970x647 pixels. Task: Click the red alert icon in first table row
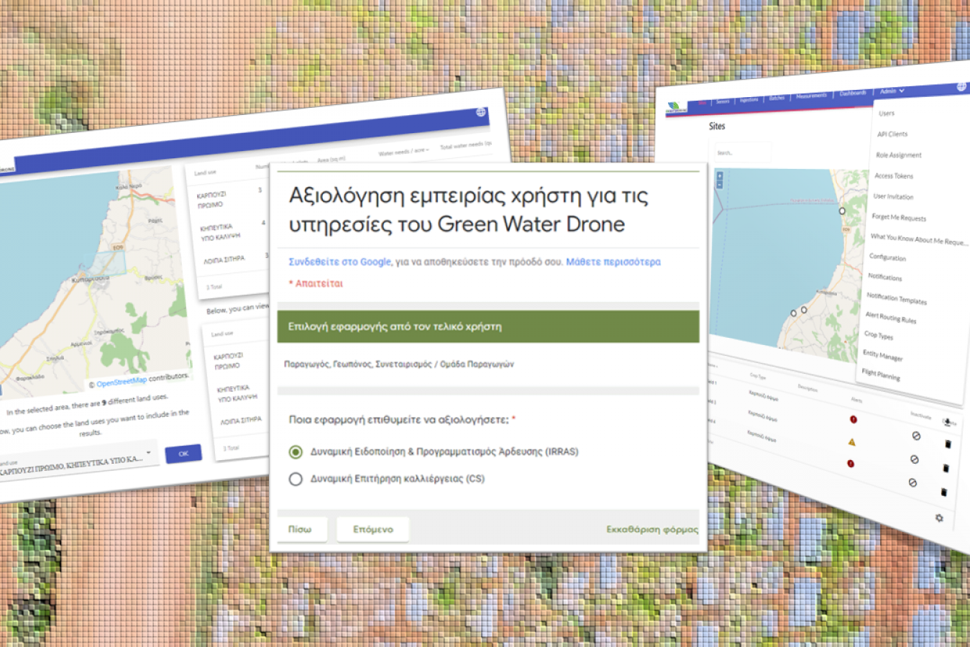click(x=854, y=419)
